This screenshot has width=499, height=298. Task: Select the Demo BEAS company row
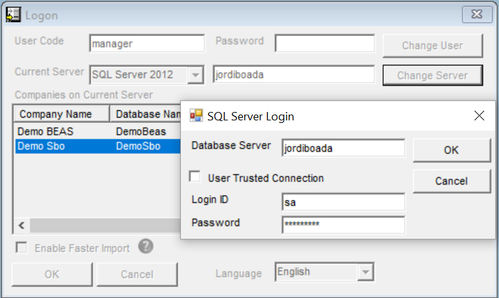pyautogui.click(x=98, y=131)
